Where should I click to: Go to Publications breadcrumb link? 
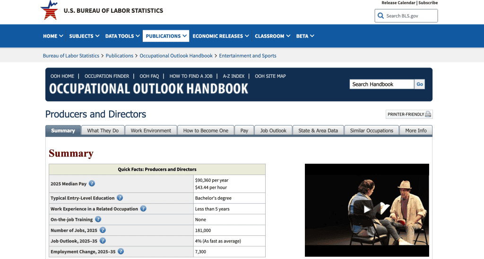[120, 56]
